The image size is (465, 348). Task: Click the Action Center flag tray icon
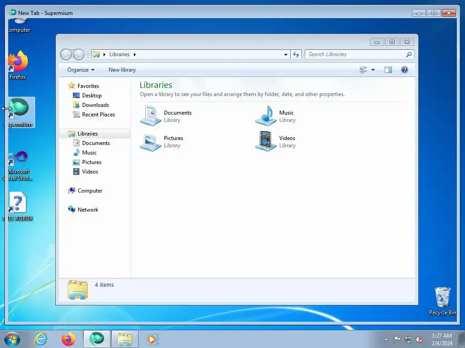(x=397, y=339)
